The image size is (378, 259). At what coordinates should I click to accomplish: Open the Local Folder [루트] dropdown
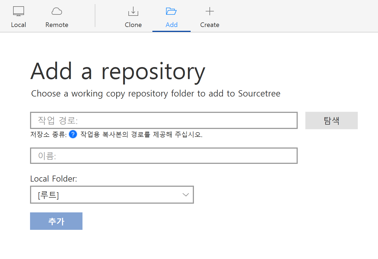112,195
